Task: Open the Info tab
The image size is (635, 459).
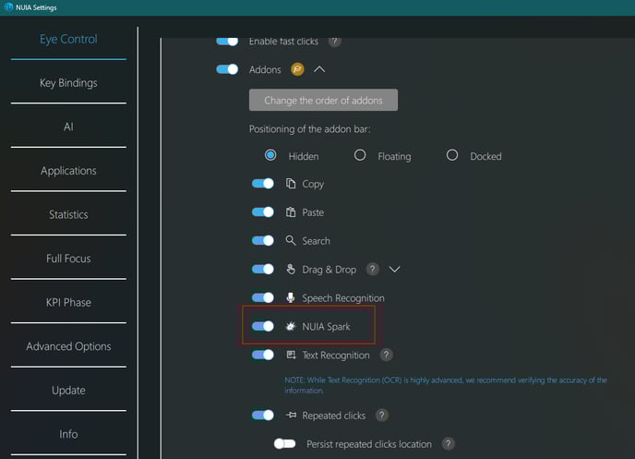Action: [68, 434]
